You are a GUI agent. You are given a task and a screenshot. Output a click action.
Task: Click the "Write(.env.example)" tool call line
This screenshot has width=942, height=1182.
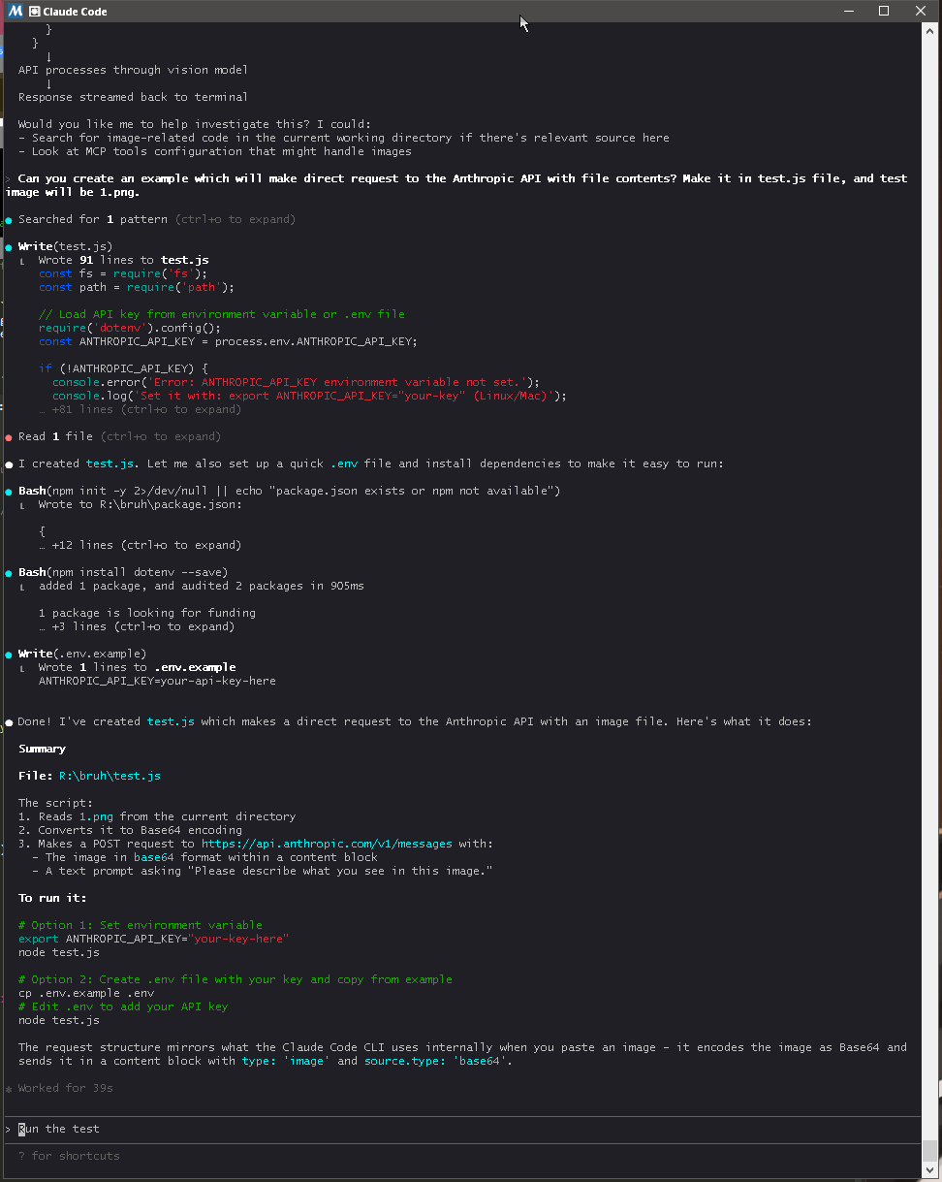tap(82, 654)
